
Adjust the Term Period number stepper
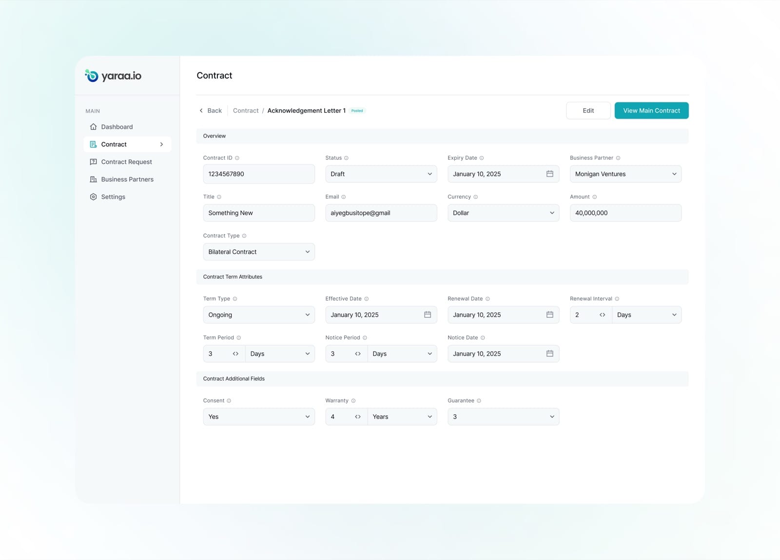click(x=235, y=354)
